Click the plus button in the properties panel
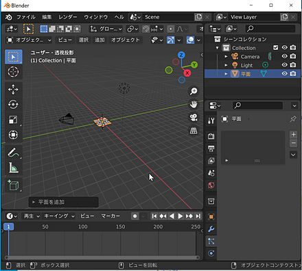This screenshot has width=302, height=271. [293, 134]
